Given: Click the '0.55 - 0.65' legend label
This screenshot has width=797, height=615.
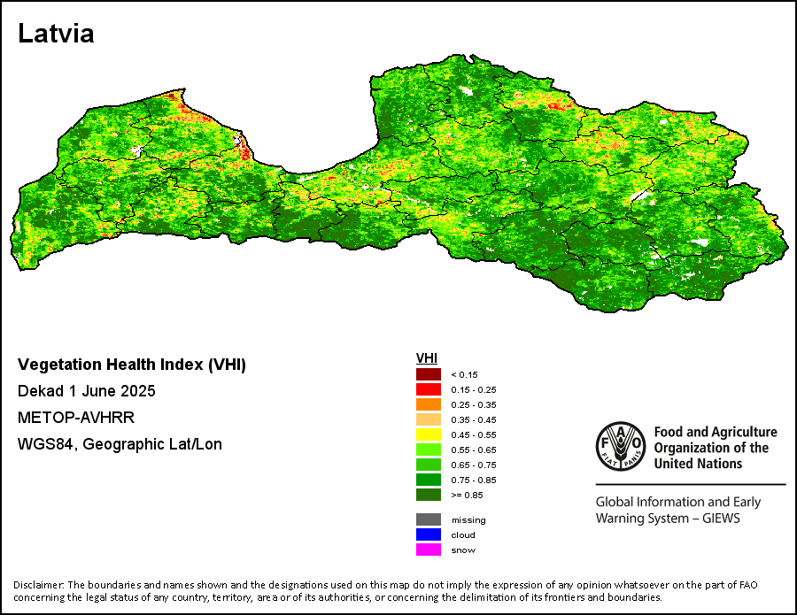Looking at the screenshot, I should coord(474,450).
